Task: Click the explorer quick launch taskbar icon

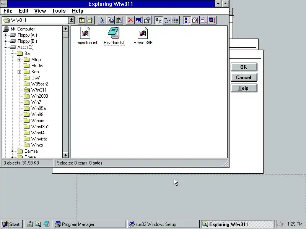Action: click(38, 224)
